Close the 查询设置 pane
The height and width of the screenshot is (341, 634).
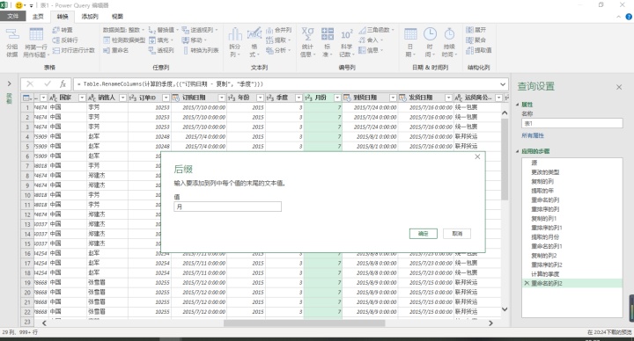point(619,87)
